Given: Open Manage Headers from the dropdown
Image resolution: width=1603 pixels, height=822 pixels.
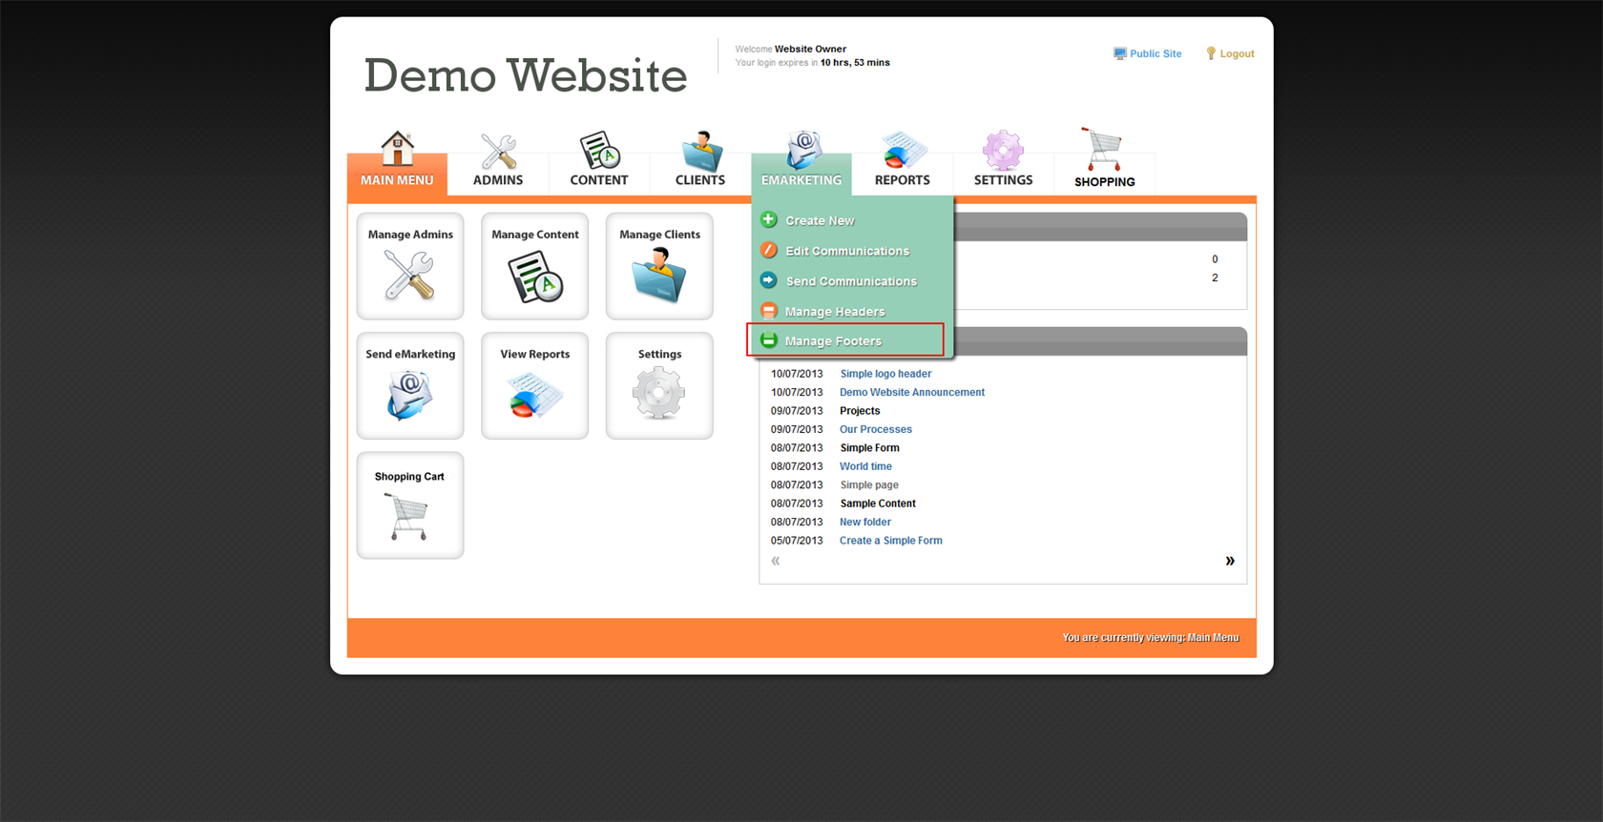Looking at the screenshot, I should coord(834,312).
